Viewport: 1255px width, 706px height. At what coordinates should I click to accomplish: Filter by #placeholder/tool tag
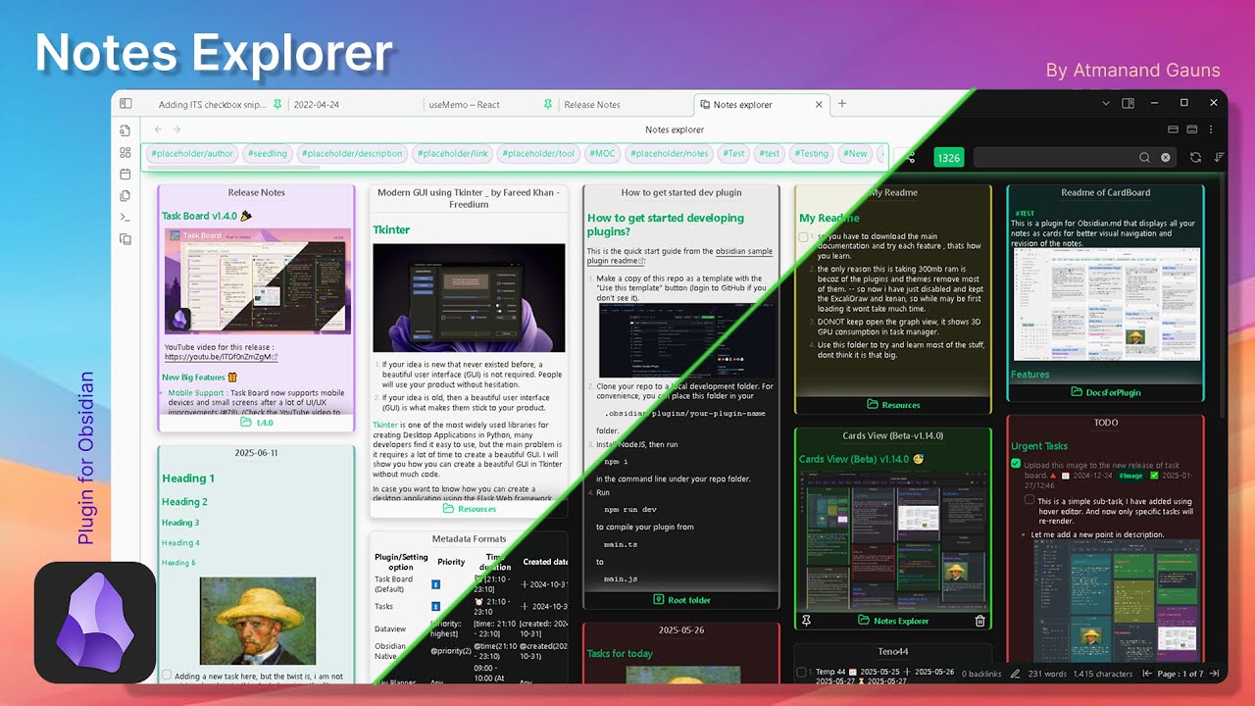538,154
